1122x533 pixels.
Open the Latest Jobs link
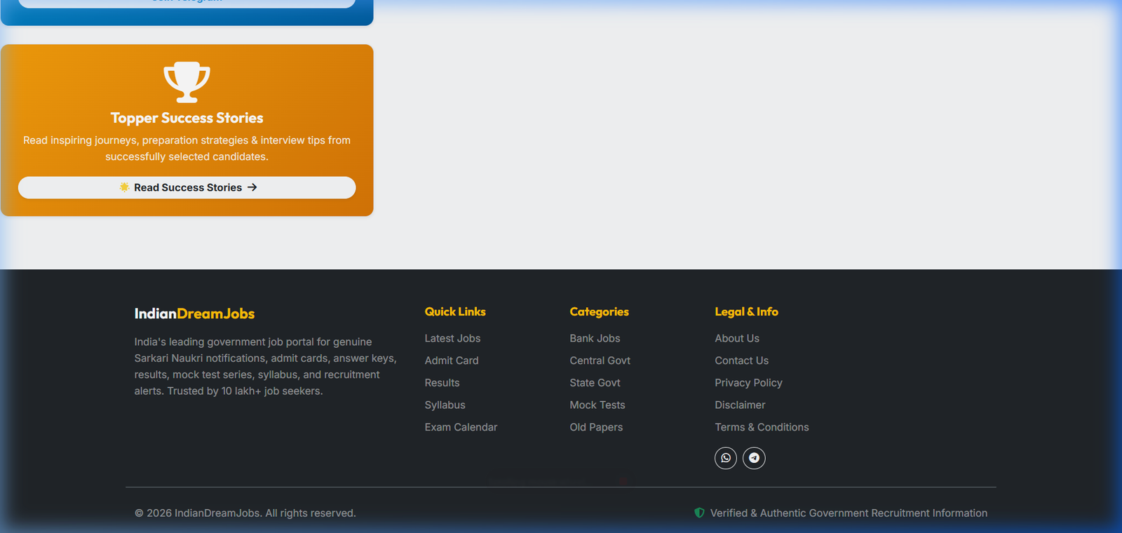click(x=452, y=338)
